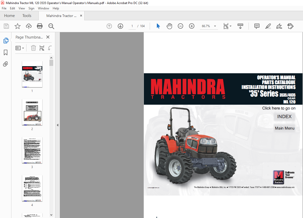
Task: Click the scrolling mode keyboard icon
Action: tap(240, 26)
